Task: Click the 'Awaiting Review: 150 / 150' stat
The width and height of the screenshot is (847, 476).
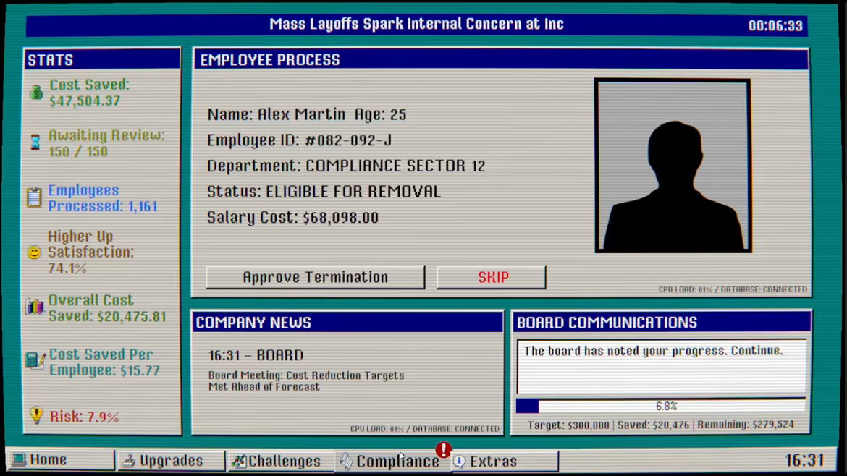Action: 107,143
